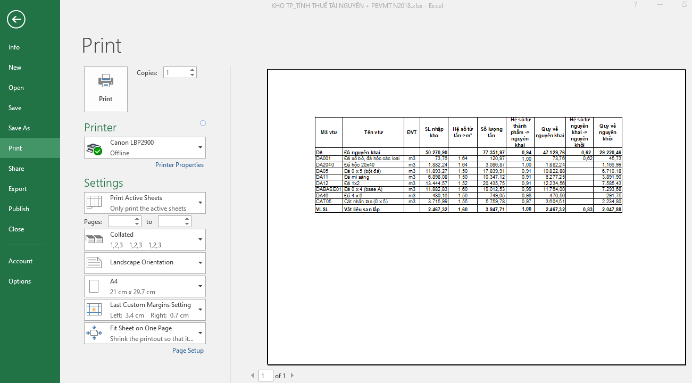
Task: Open Options in the sidebar
Action: pos(20,281)
